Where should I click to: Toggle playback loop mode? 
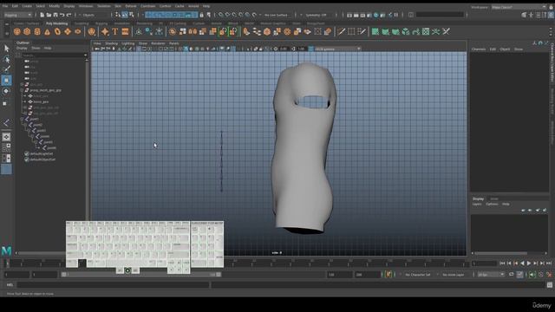(512, 275)
